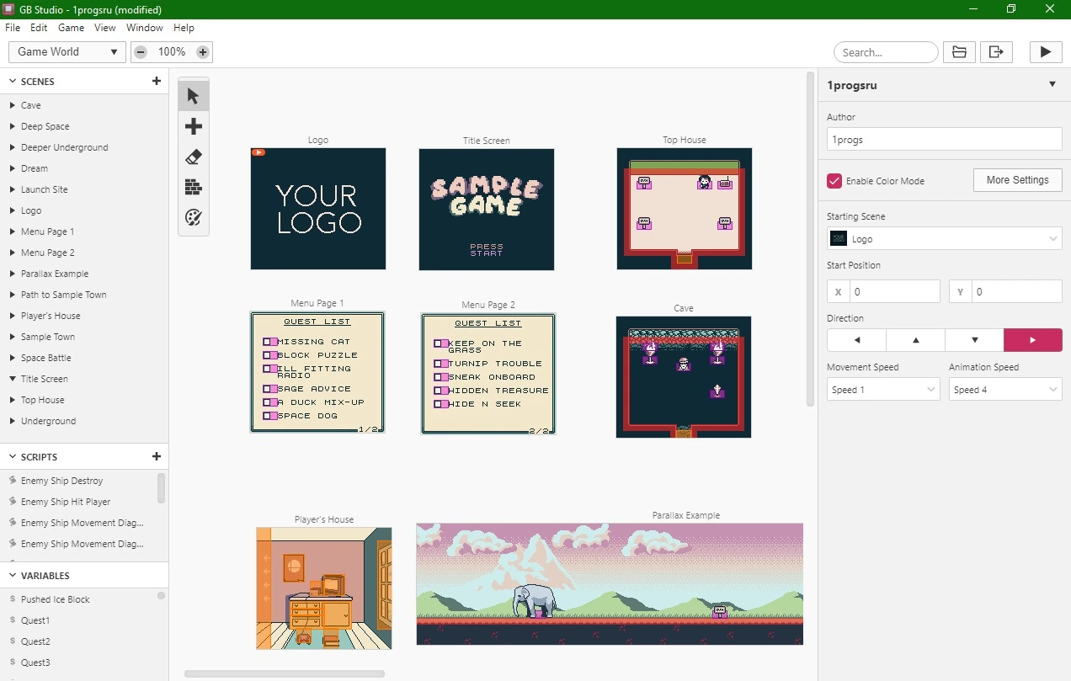
Task: Open the Window menu
Action: (145, 28)
